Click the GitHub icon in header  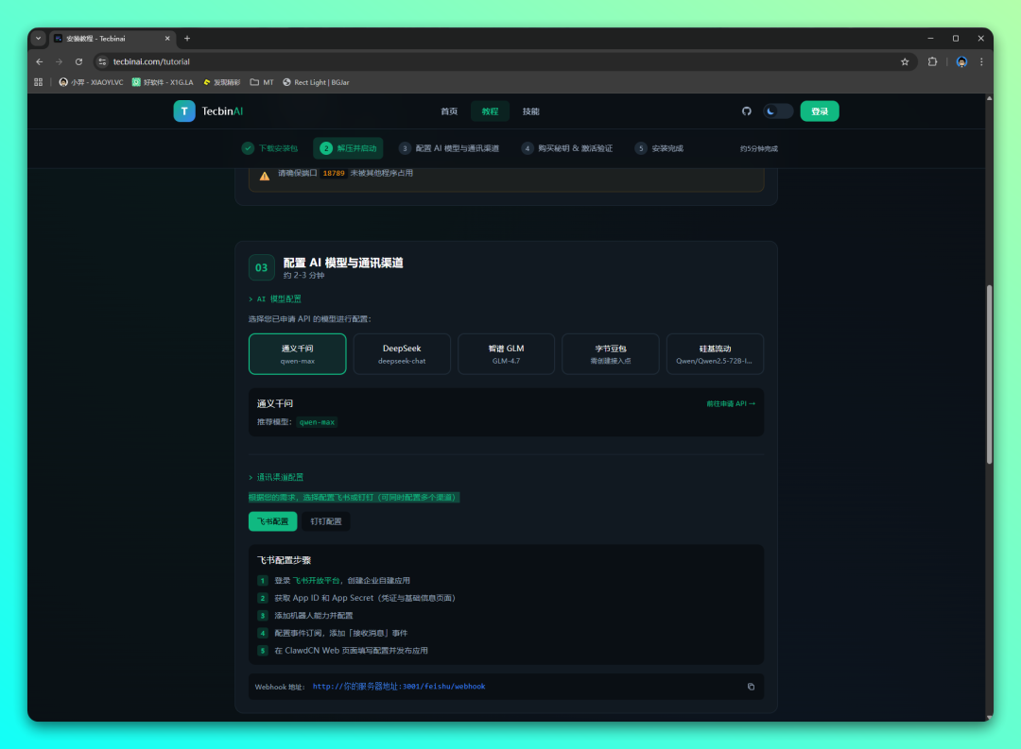click(746, 111)
